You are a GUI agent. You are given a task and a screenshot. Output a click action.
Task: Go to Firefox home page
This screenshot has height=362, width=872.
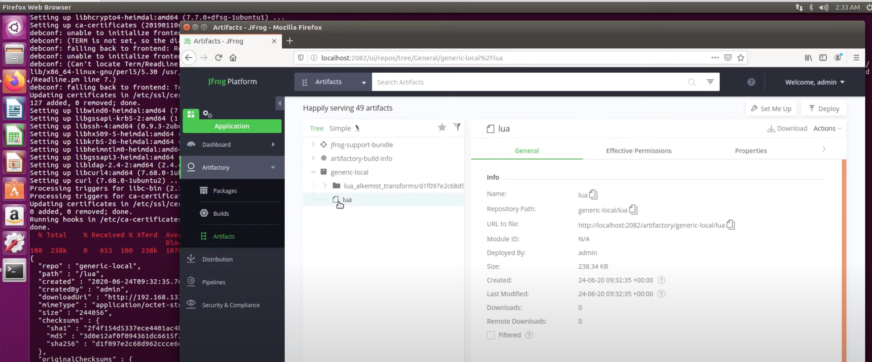[233, 58]
